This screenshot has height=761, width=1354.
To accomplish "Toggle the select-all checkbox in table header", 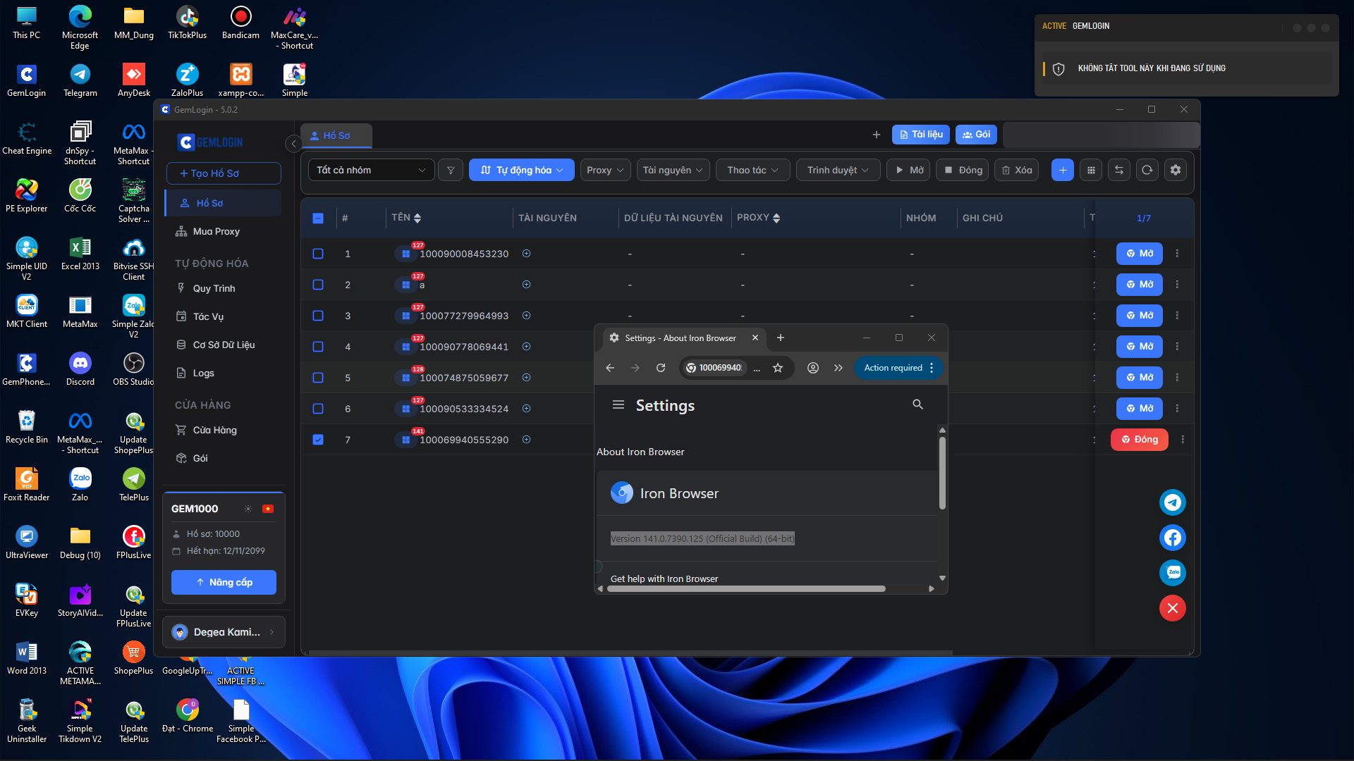I will pos(318,218).
